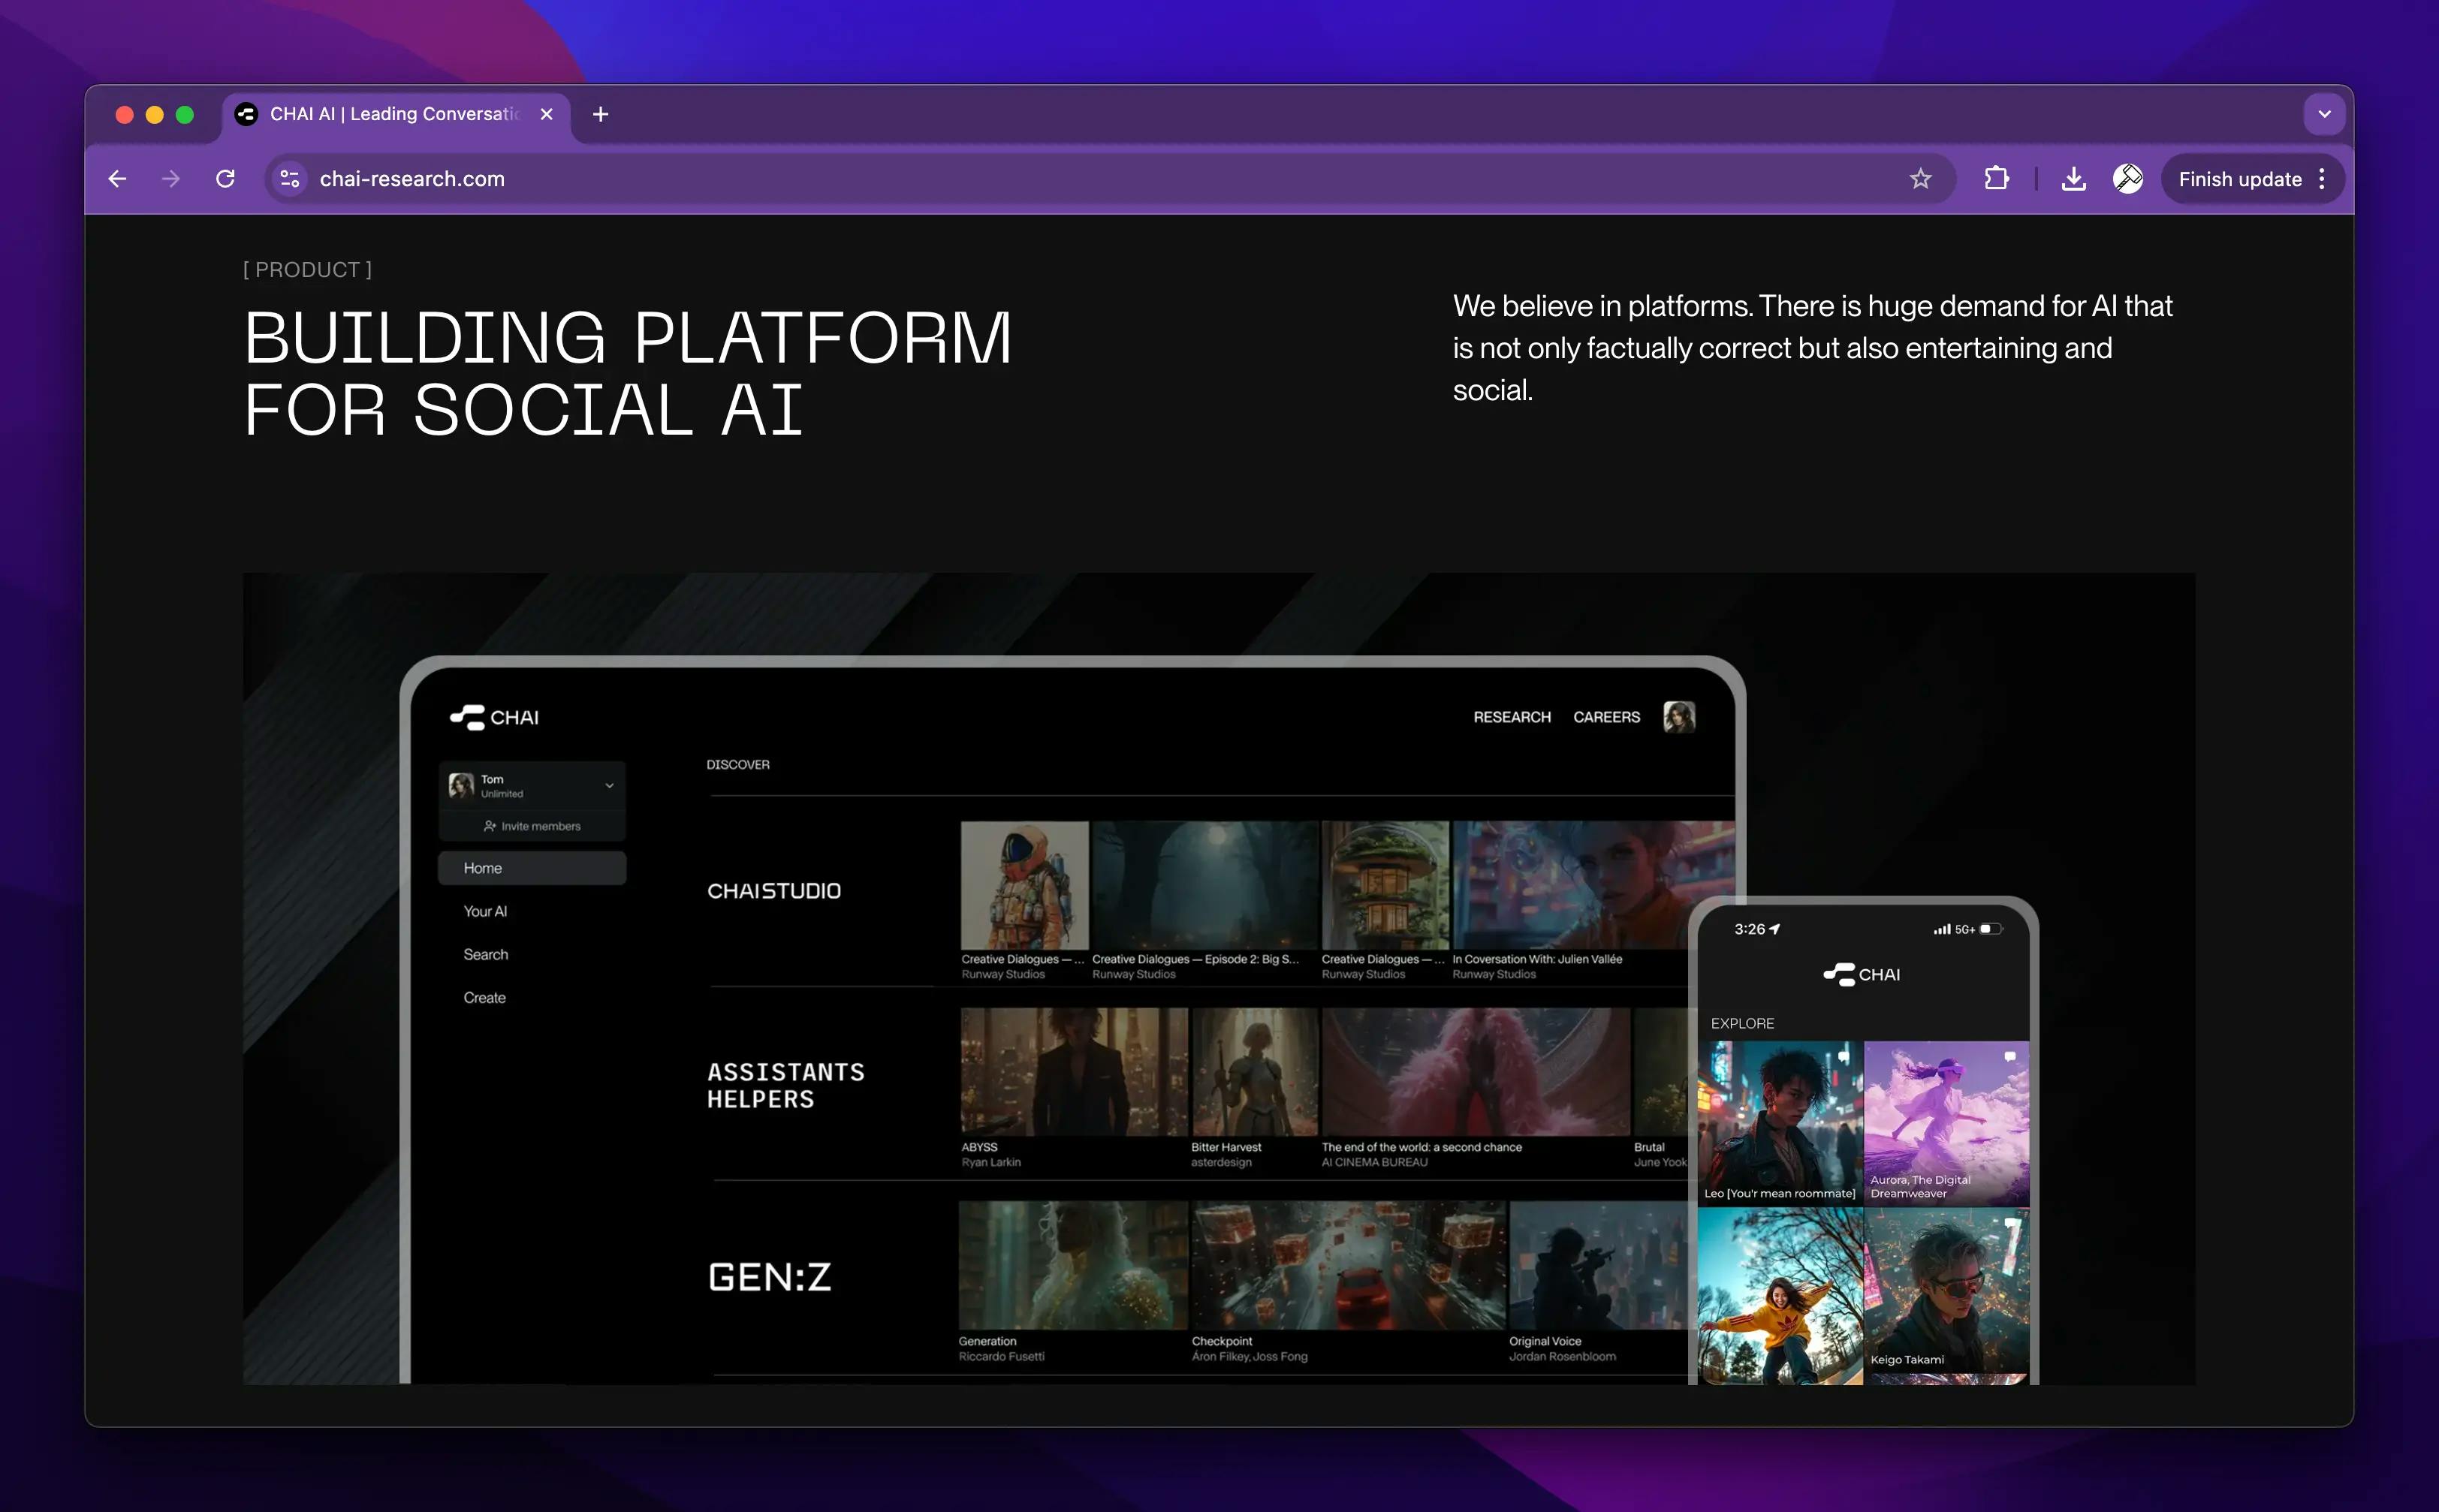Click the RESEARCH link in mockup header
Viewport: 2439px width, 1512px height.
(1511, 717)
